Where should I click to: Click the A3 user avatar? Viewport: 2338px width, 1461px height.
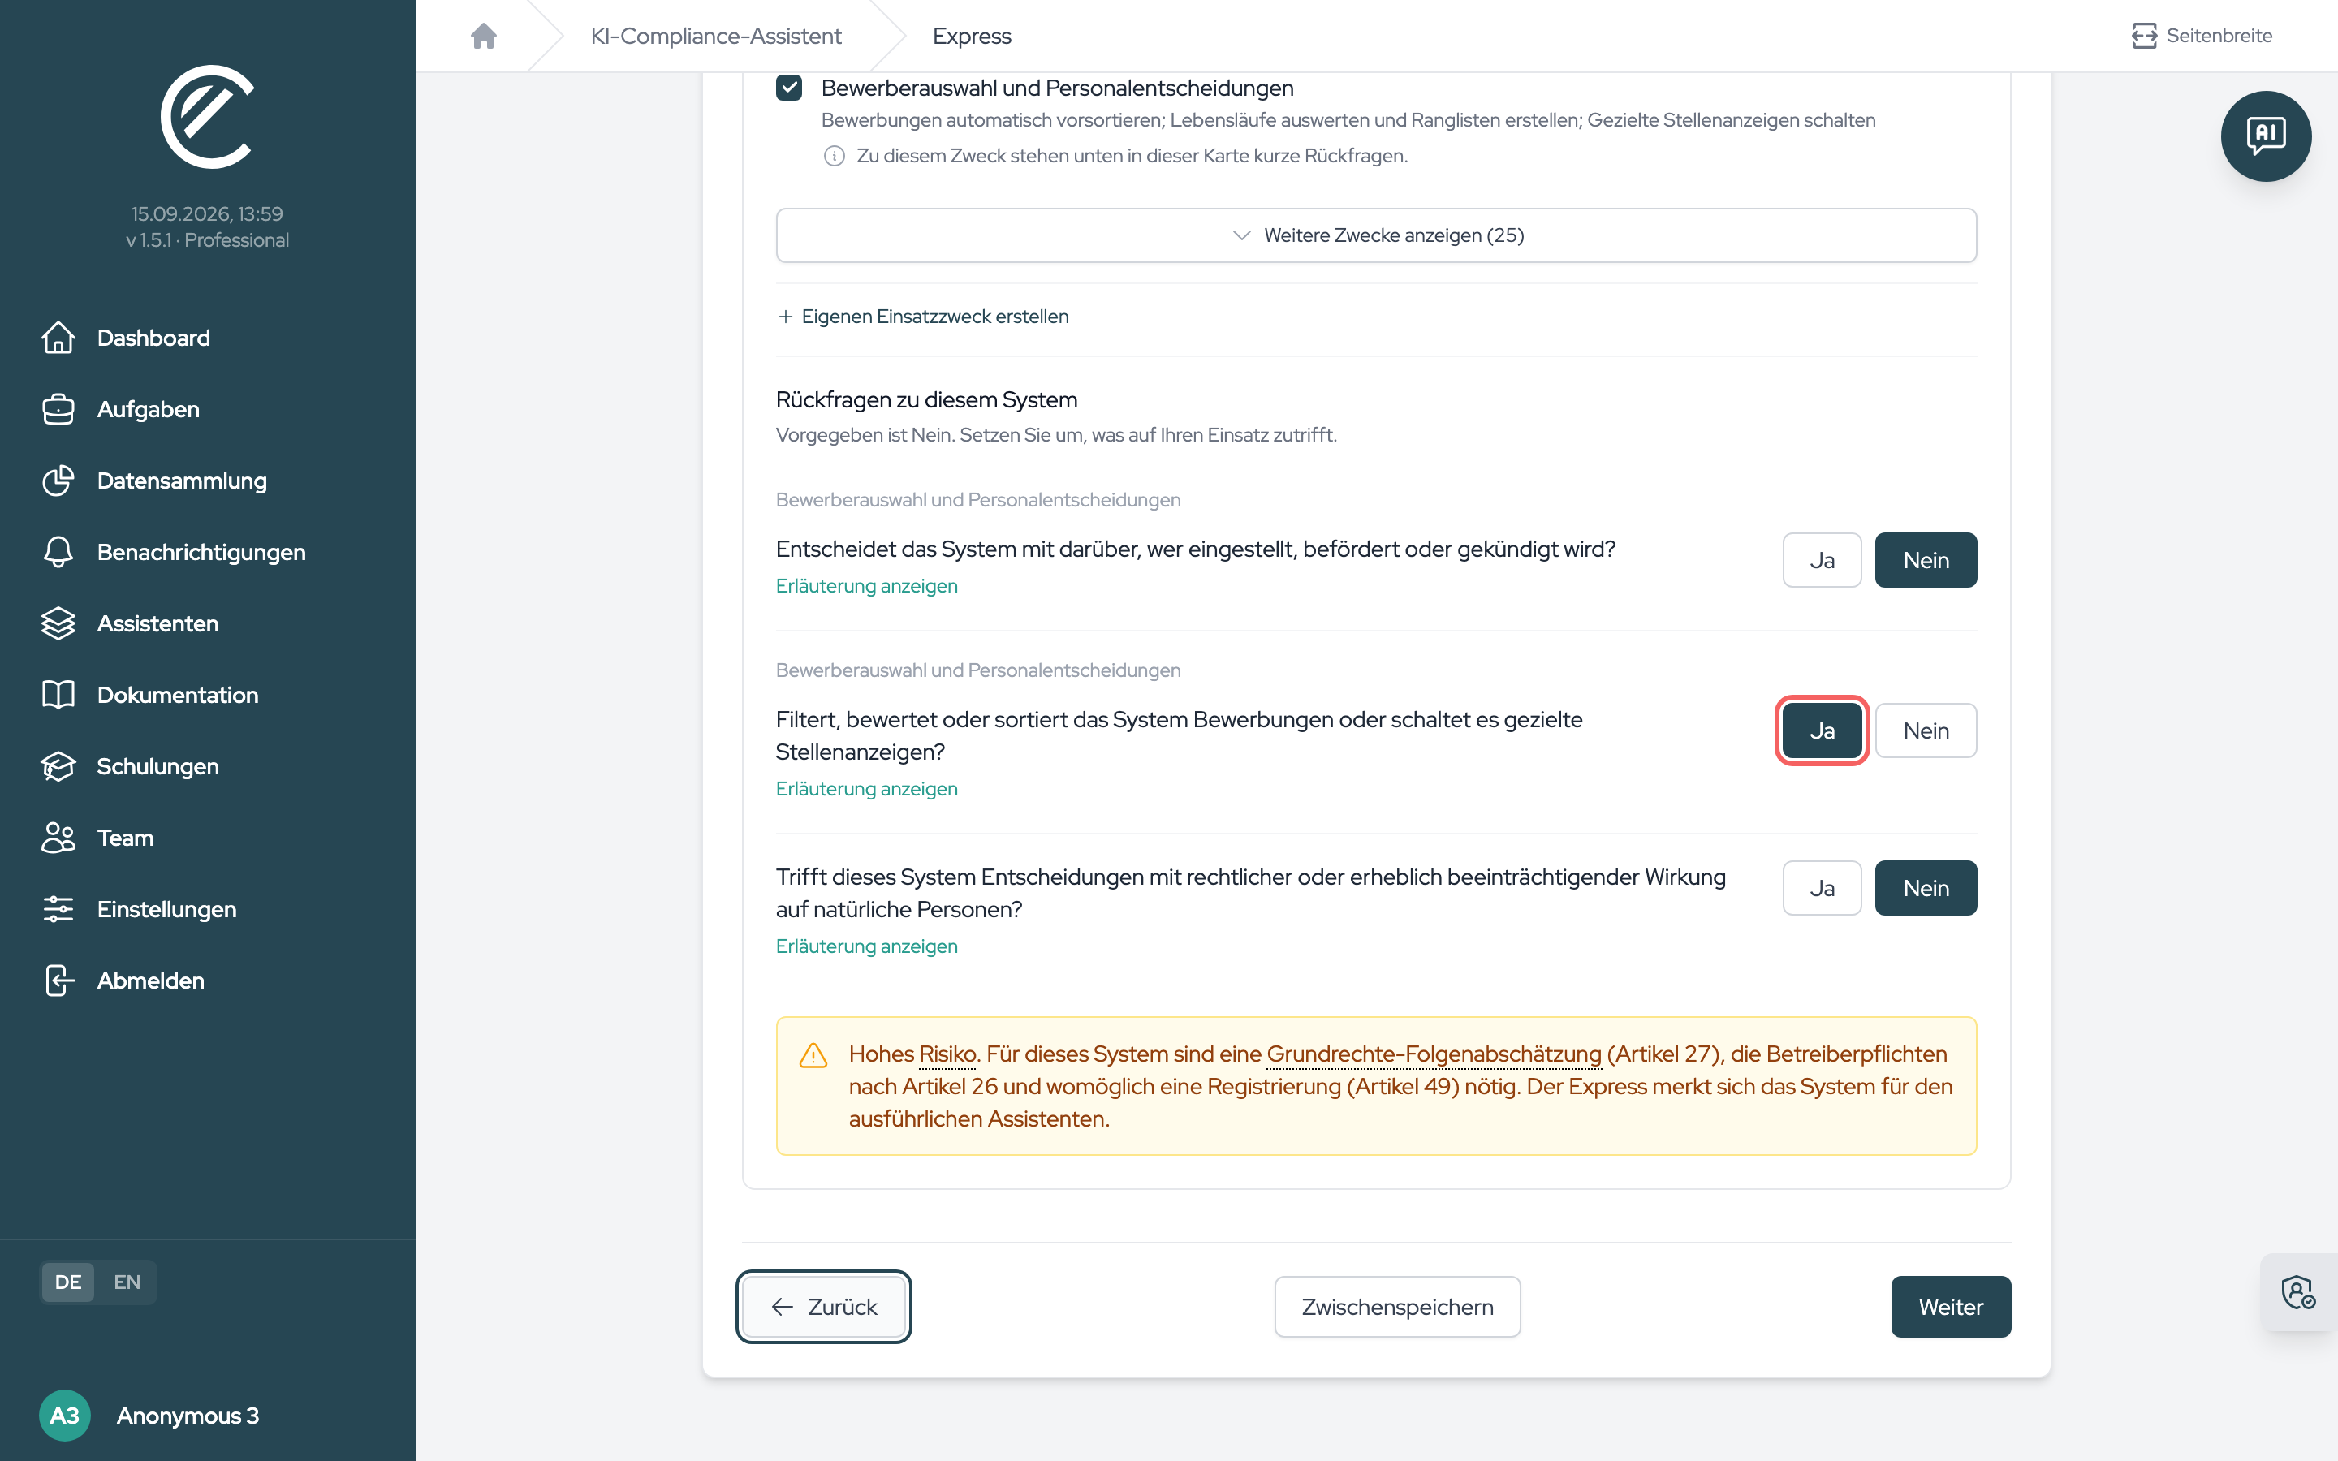click(65, 1416)
